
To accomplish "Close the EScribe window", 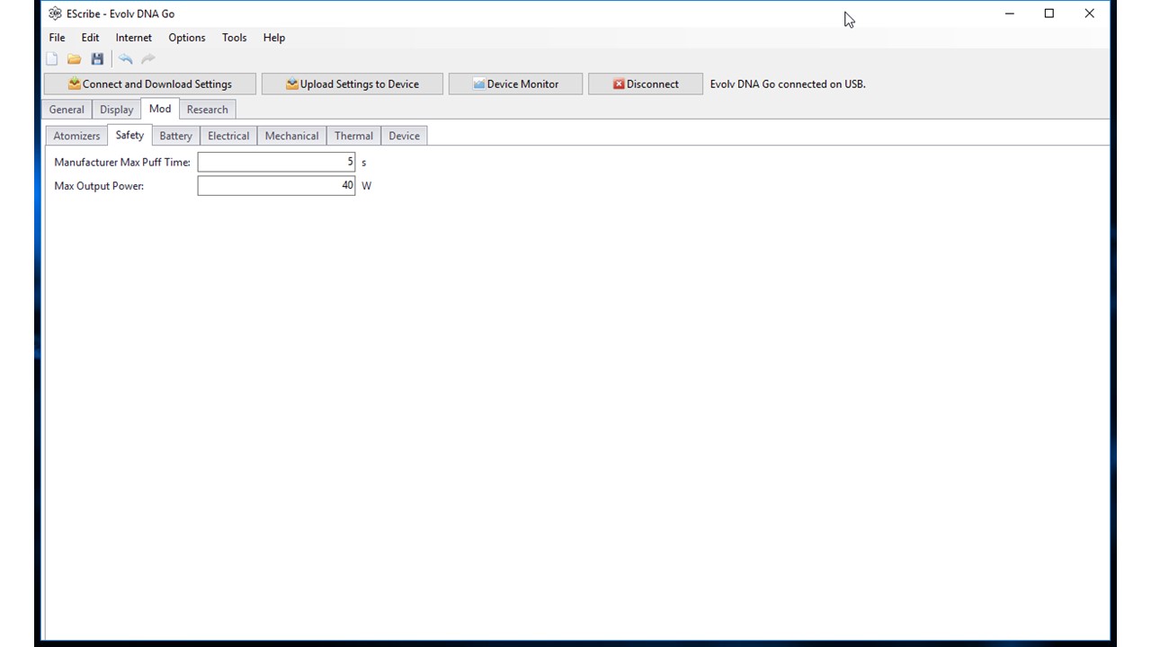I will (x=1089, y=13).
